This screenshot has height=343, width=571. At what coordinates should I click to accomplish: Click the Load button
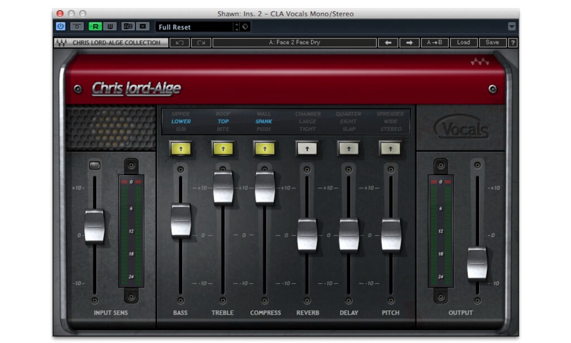pos(463,42)
